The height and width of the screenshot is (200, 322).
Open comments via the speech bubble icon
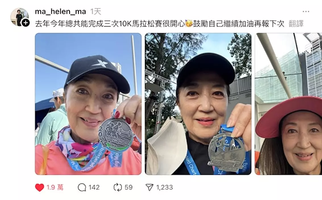82,187
